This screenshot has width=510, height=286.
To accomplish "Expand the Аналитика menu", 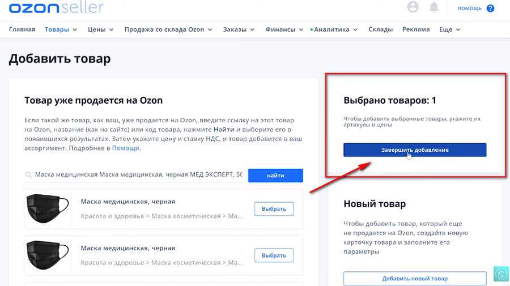I will 335,29.
